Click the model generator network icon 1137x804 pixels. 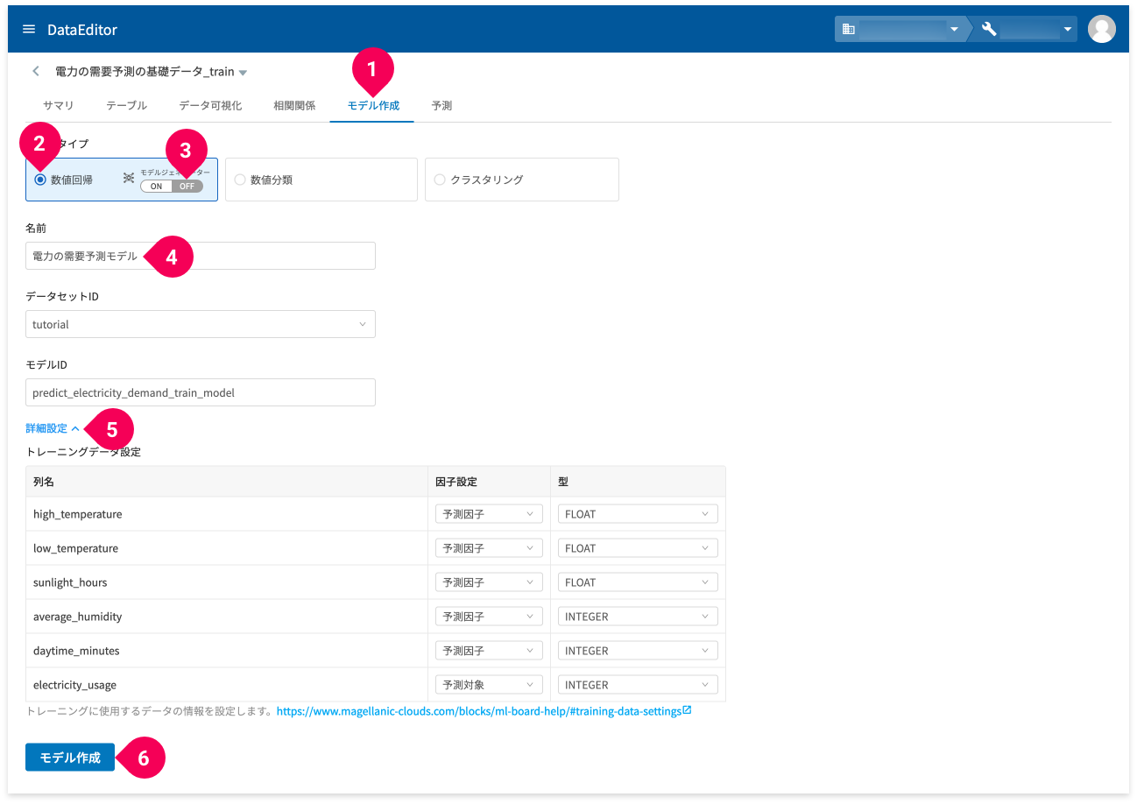point(128,179)
